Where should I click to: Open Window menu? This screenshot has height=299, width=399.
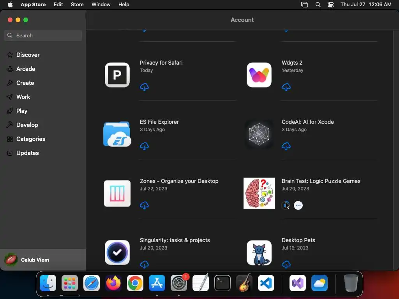coord(101,4)
